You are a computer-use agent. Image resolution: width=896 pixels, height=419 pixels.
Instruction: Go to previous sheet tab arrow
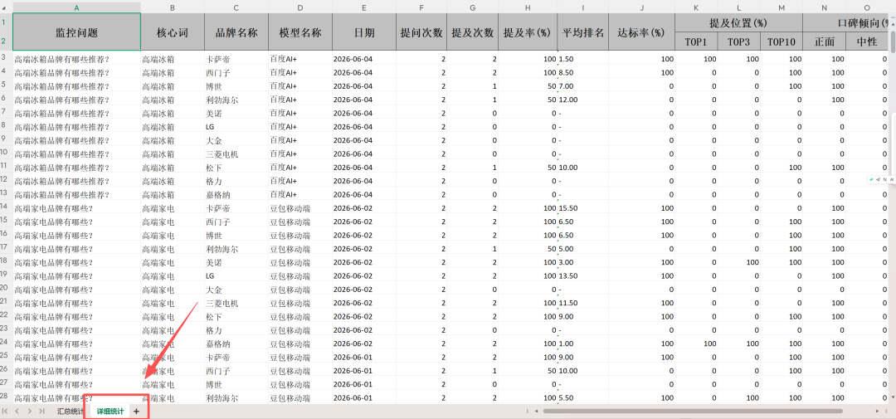click(x=17, y=411)
